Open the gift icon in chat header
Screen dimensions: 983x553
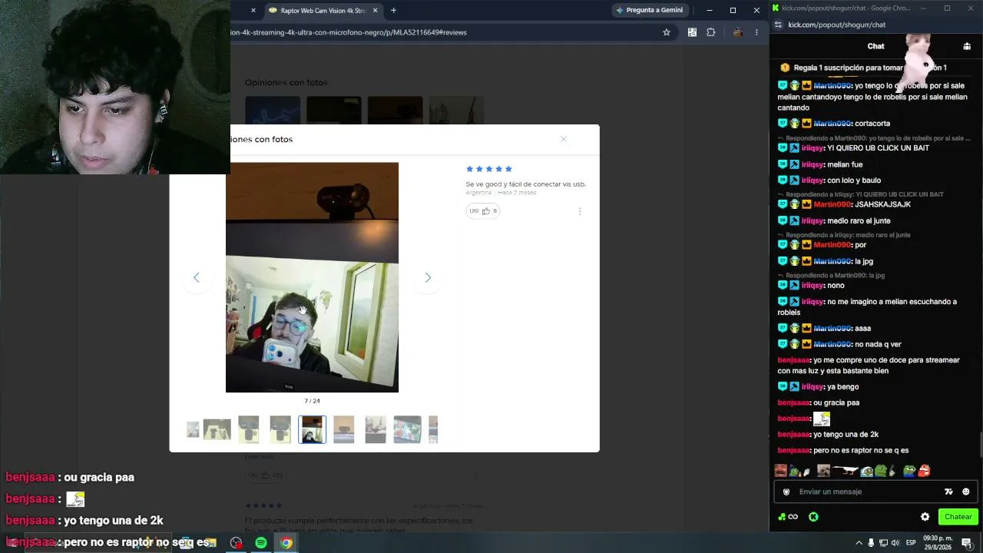[x=967, y=46]
